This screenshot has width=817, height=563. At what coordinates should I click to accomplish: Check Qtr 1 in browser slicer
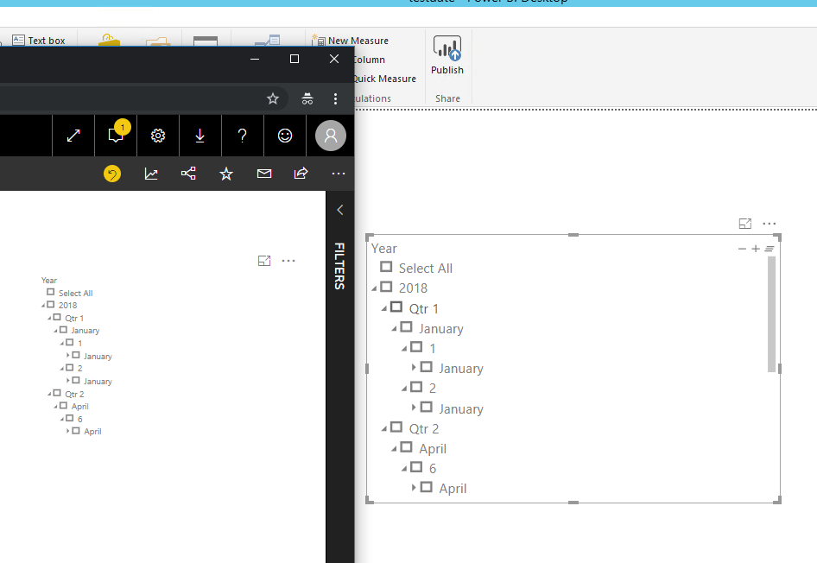[57, 317]
